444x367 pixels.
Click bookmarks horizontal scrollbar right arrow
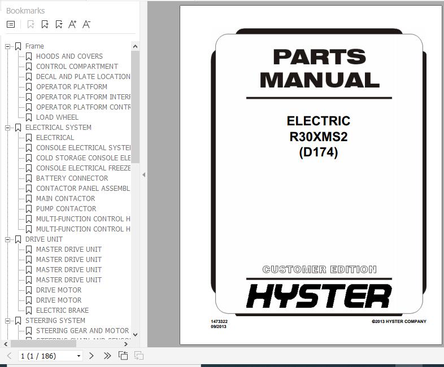click(126, 344)
